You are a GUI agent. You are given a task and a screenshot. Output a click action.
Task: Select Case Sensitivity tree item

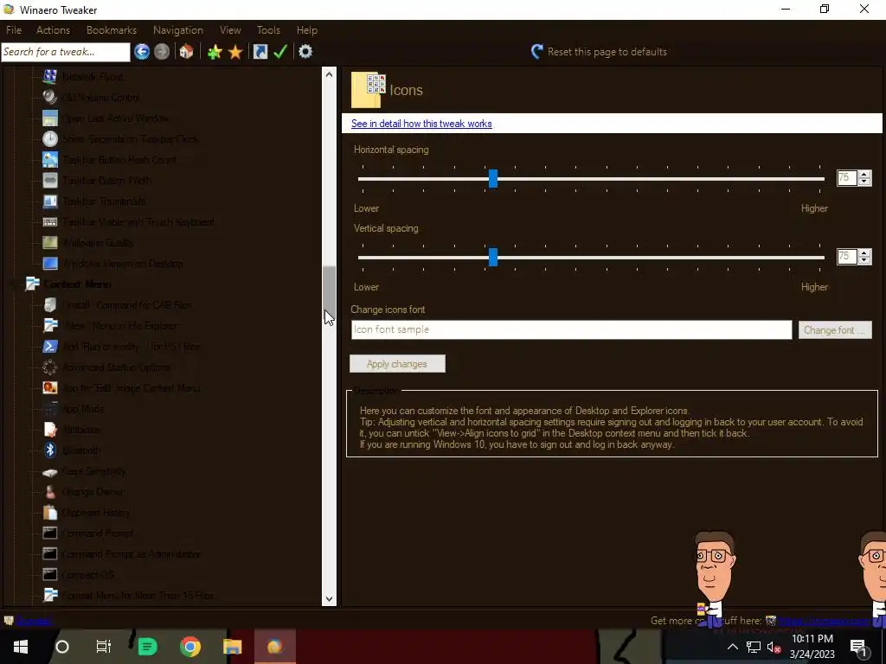pos(93,471)
